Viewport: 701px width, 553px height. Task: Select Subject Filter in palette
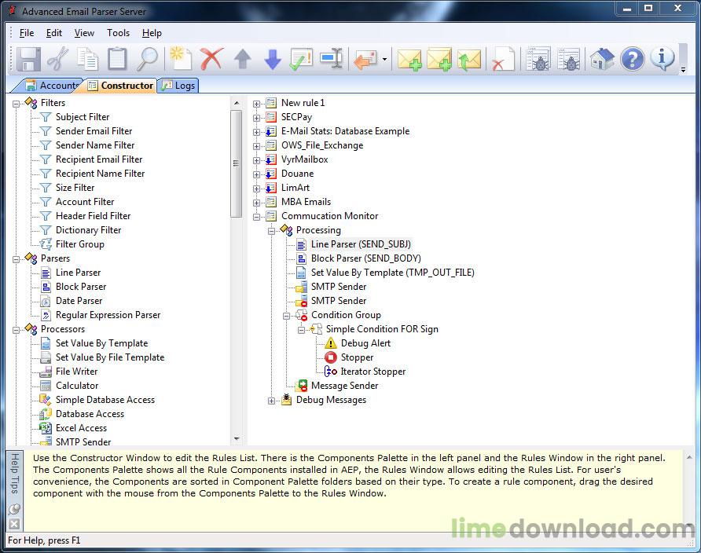point(83,117)
